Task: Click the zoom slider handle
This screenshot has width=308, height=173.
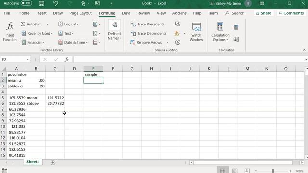Action: [x=273, y=171]
